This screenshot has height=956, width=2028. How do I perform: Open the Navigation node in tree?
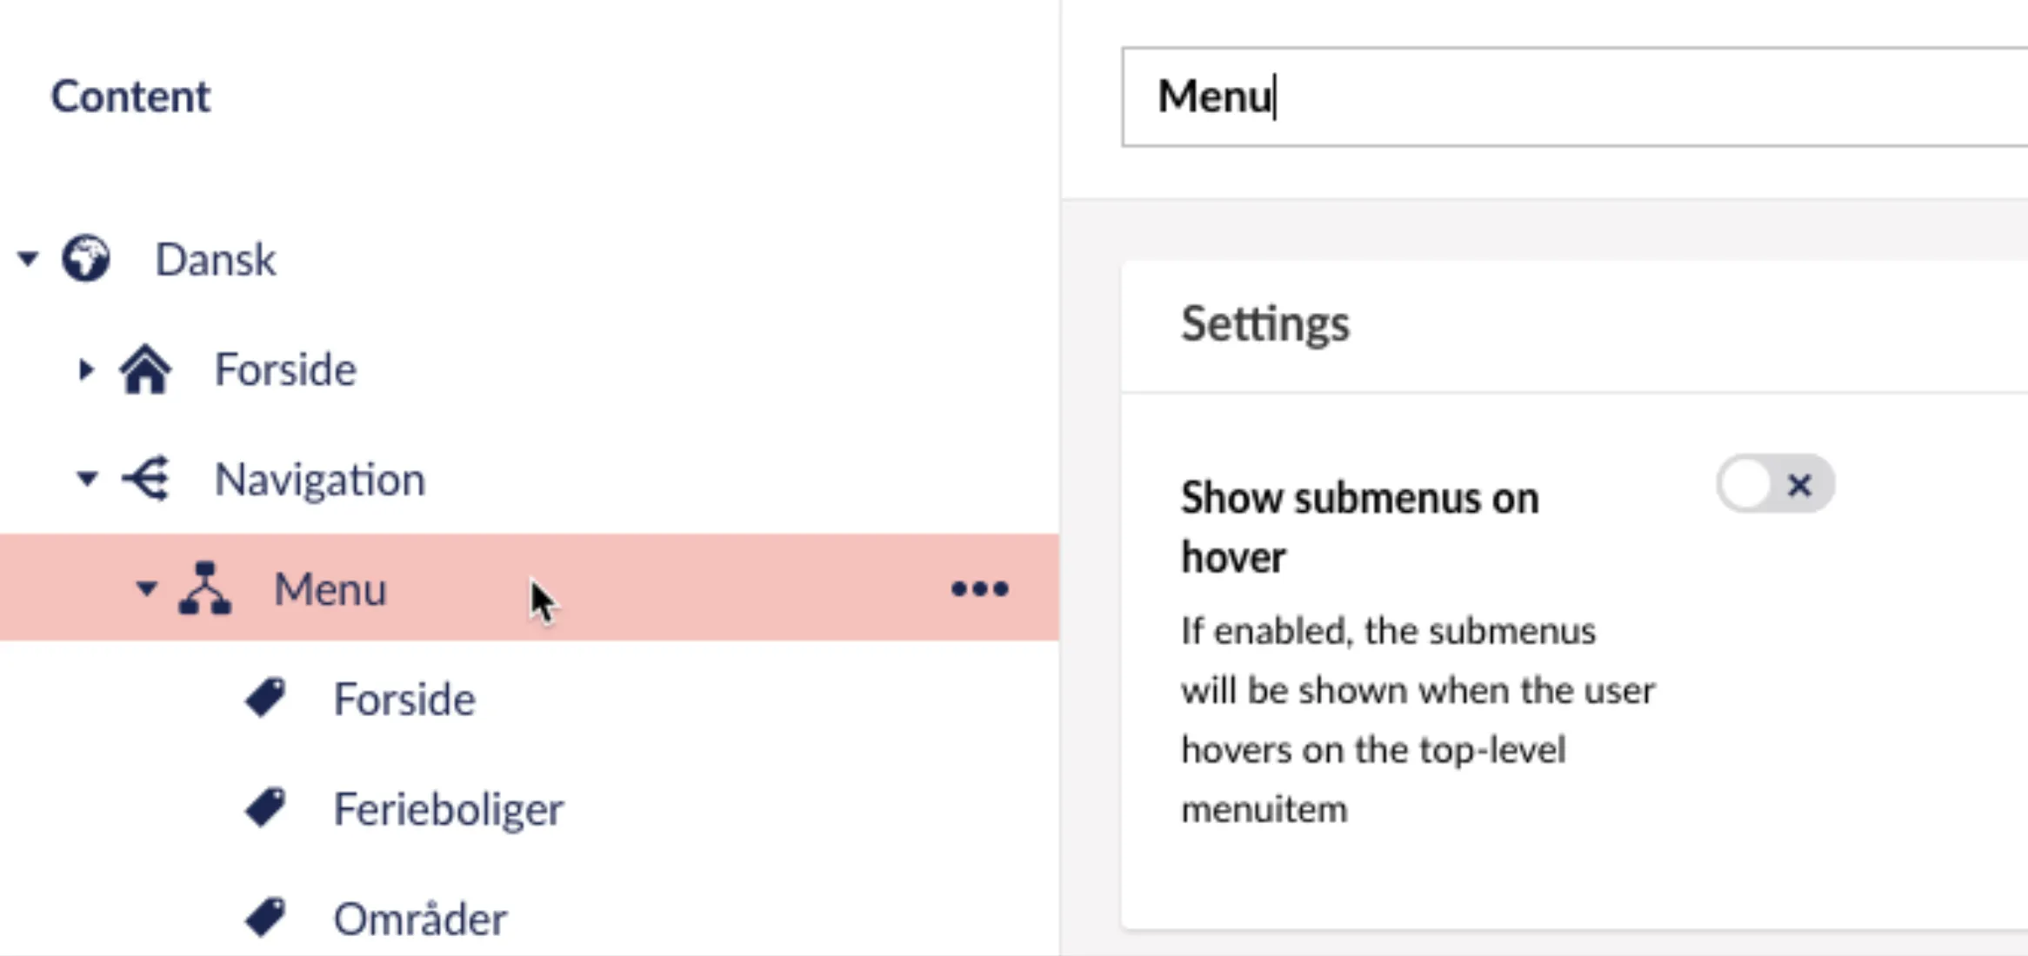pos(320,480)
